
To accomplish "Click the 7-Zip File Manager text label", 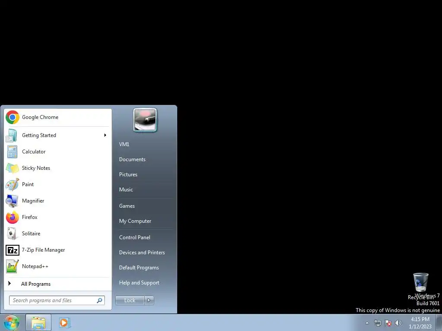I will point(44,250).
